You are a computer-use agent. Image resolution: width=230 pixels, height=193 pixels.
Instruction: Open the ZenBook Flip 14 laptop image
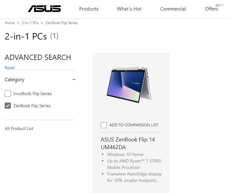pos(129,85)
